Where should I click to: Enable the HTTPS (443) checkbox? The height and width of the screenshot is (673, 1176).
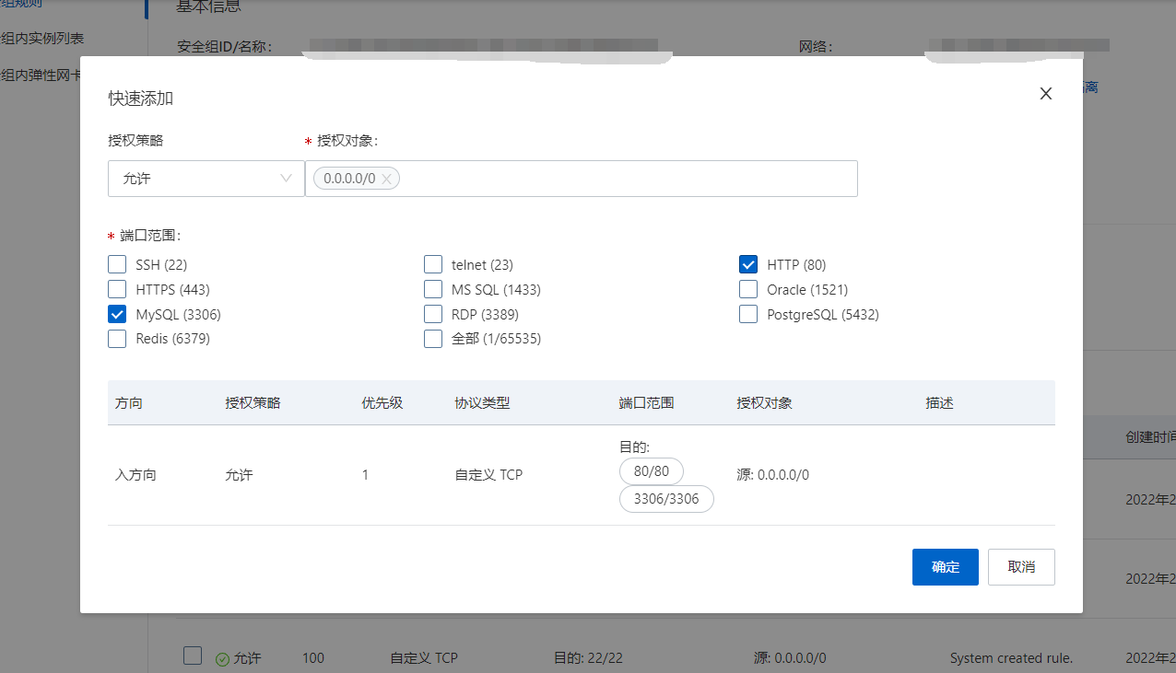tap(117, 288)
